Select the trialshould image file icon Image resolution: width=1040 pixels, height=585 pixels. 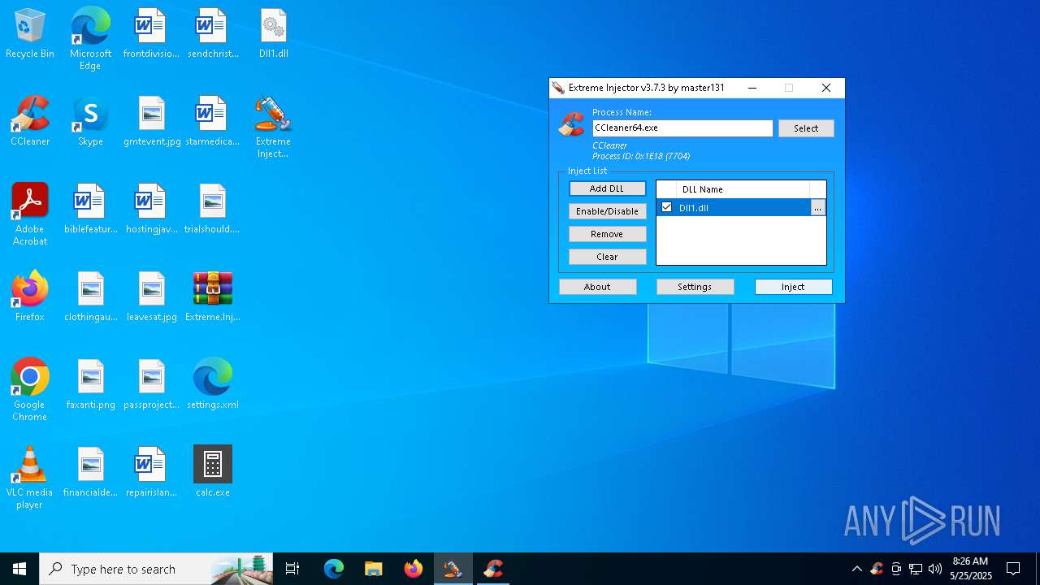click(212, 210)
